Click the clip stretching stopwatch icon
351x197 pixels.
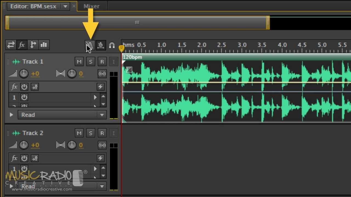coord(101,45)
